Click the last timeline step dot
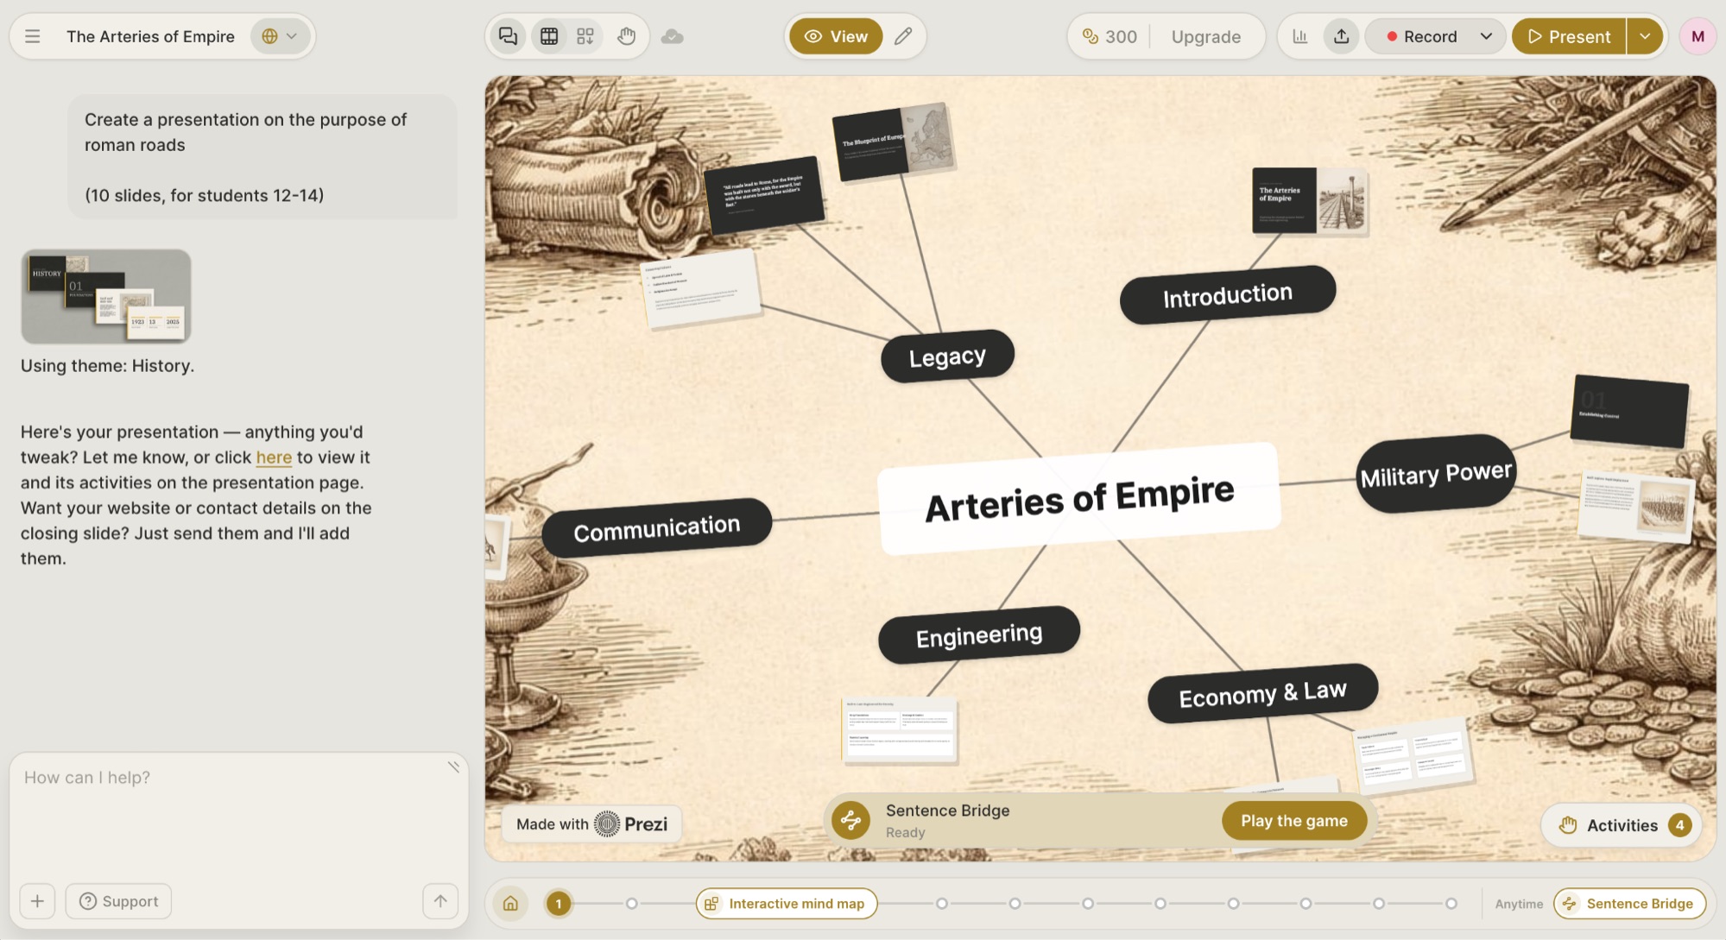 click(1451, 904)
